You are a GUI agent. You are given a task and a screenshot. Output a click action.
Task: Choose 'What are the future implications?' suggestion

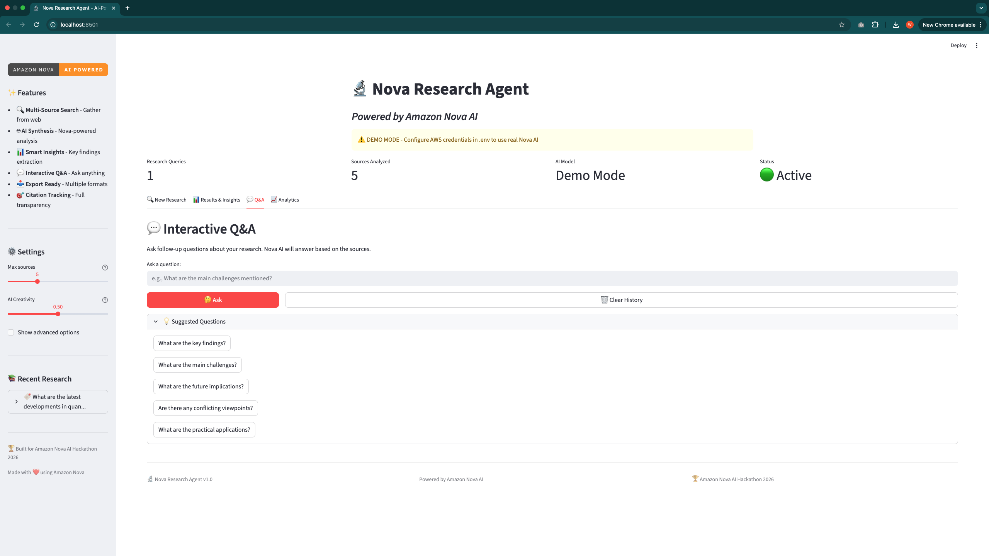[201, 386]
